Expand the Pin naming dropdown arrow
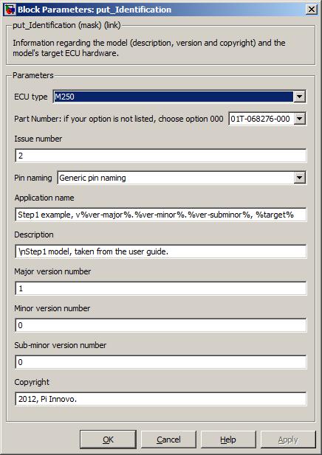Image resolution: width=322 pixels, height=455 pixels. (x=299, y=178)
